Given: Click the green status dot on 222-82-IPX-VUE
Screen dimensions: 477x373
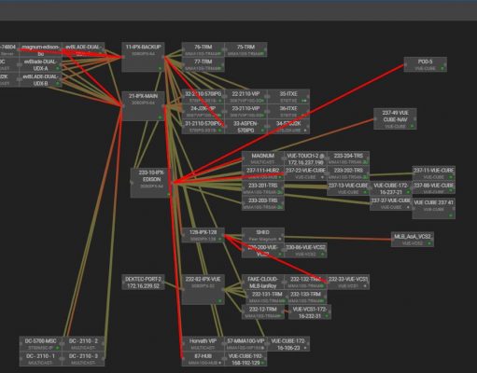Looking at the screenshot, I should (220, 301).
